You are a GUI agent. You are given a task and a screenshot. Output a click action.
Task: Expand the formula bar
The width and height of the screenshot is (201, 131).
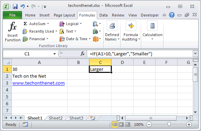coord(195,53)
